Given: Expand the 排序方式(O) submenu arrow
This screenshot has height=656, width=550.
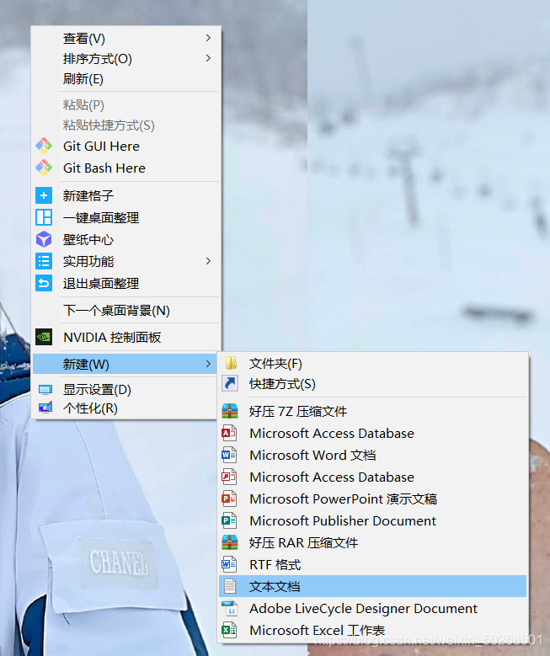Looking at the screenshot, I should [208, 58].
